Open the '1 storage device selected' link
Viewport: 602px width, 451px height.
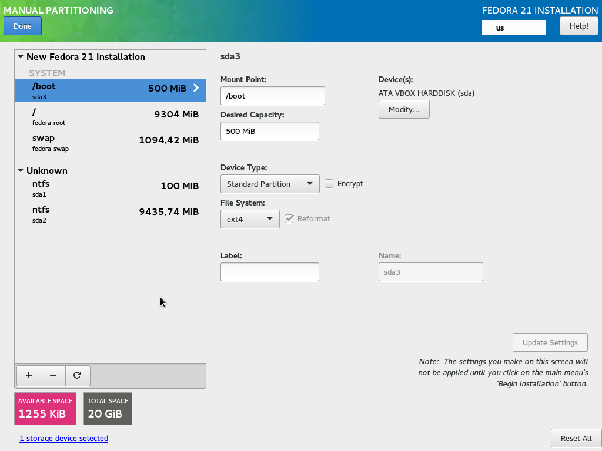click(x=63, y=438)
